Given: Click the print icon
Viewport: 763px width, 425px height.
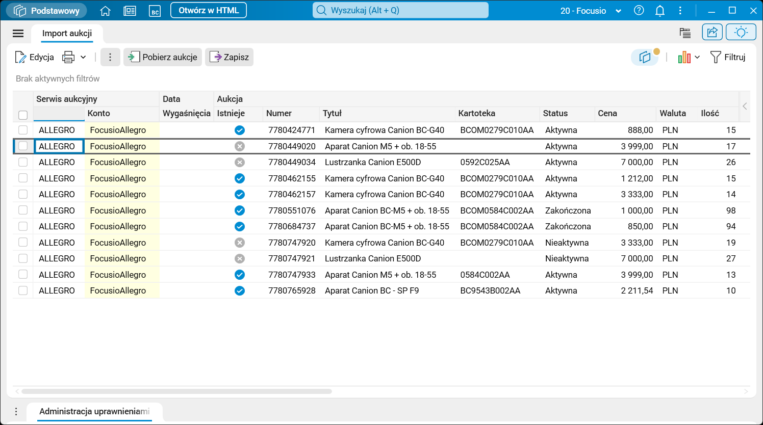Looking at the screenshot, I should (68, 57).
